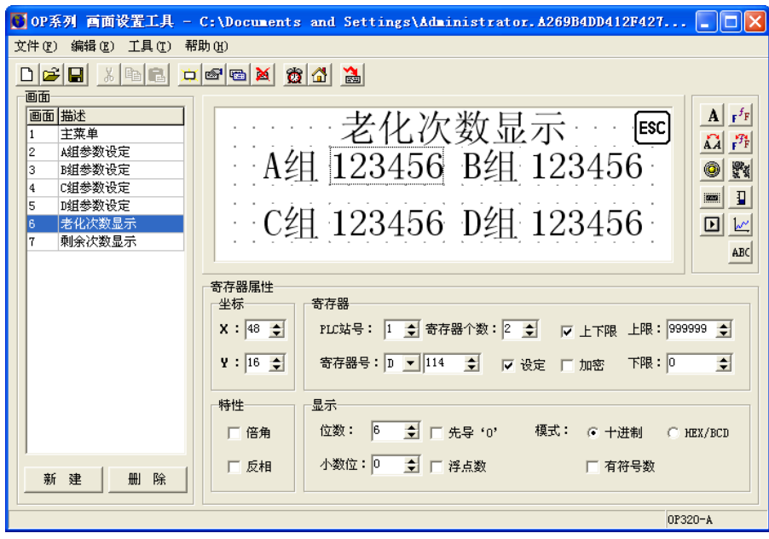
Task: Select the red-arrow 'fF' tool in palette
Action: click(x=740, y=142)
